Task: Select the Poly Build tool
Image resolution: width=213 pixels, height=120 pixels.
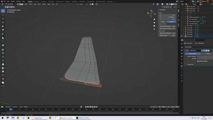Action: 3,64
